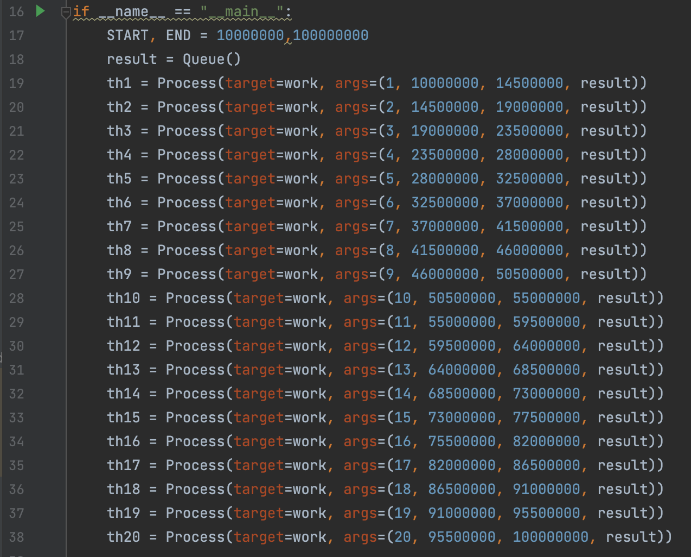Click 68500000 on the th13 line
Screen dimensions: 691x557
[x=547, y=370]
